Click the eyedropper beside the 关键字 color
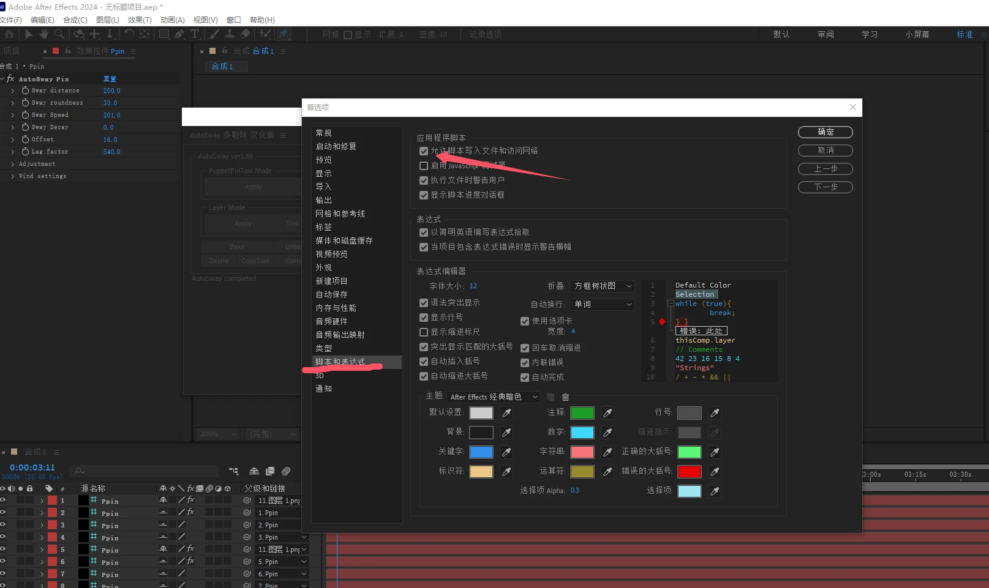Screen dimensions: 989x588 pyautogui.click(x=506, y=452)
